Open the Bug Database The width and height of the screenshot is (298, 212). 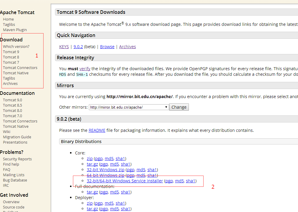15,180
